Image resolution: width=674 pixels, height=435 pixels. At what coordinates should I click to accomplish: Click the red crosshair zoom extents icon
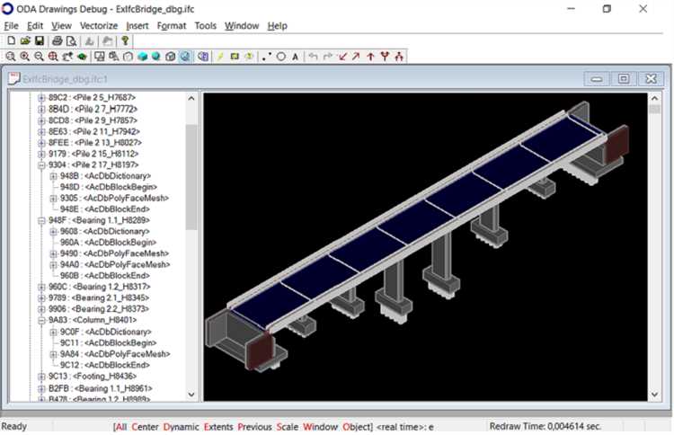click(x=53, y=57)
